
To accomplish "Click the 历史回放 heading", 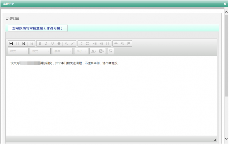I will point(13,19).
